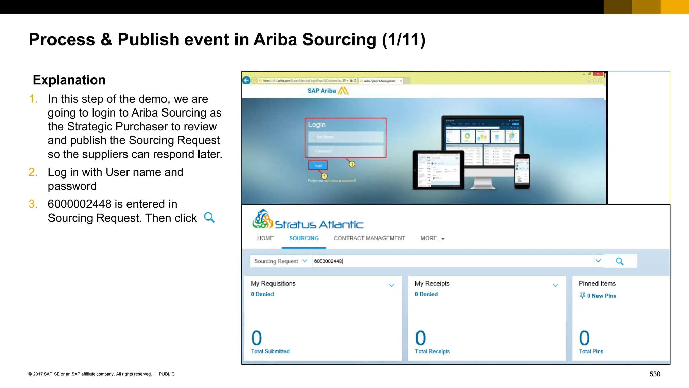Viewport: 689px width, 388px height.
Task: Click the browser back arrow icon
Action: 246,80
